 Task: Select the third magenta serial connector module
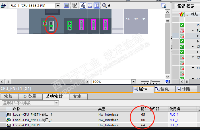(x=106, y=25)
